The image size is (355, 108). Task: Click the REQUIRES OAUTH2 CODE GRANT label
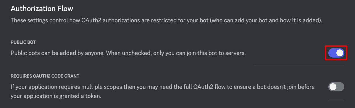(45, 76)
